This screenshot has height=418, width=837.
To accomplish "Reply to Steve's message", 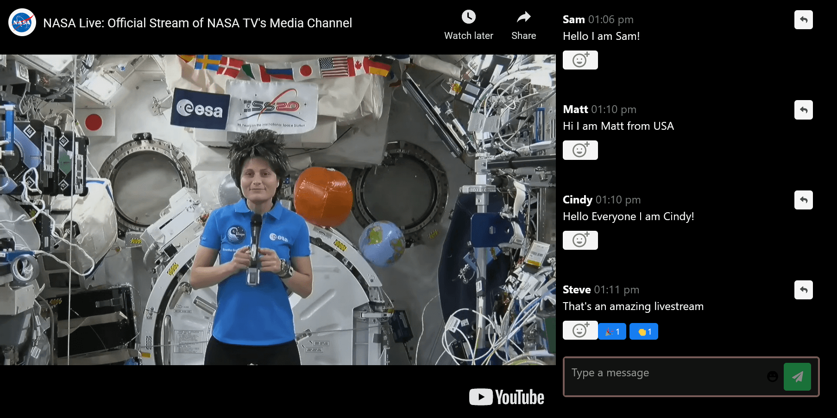I will coord(803,290).
